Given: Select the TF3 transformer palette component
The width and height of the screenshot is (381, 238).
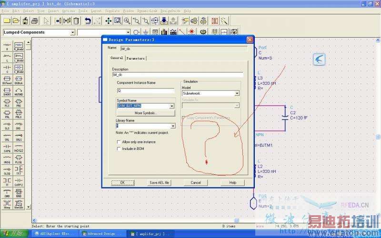Looking at the screenshot, I should pyautogui.click(x=19, y=170).
